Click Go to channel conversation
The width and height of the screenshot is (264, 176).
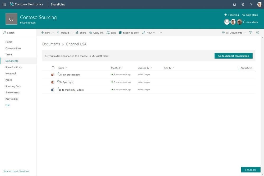click(233, 56)
